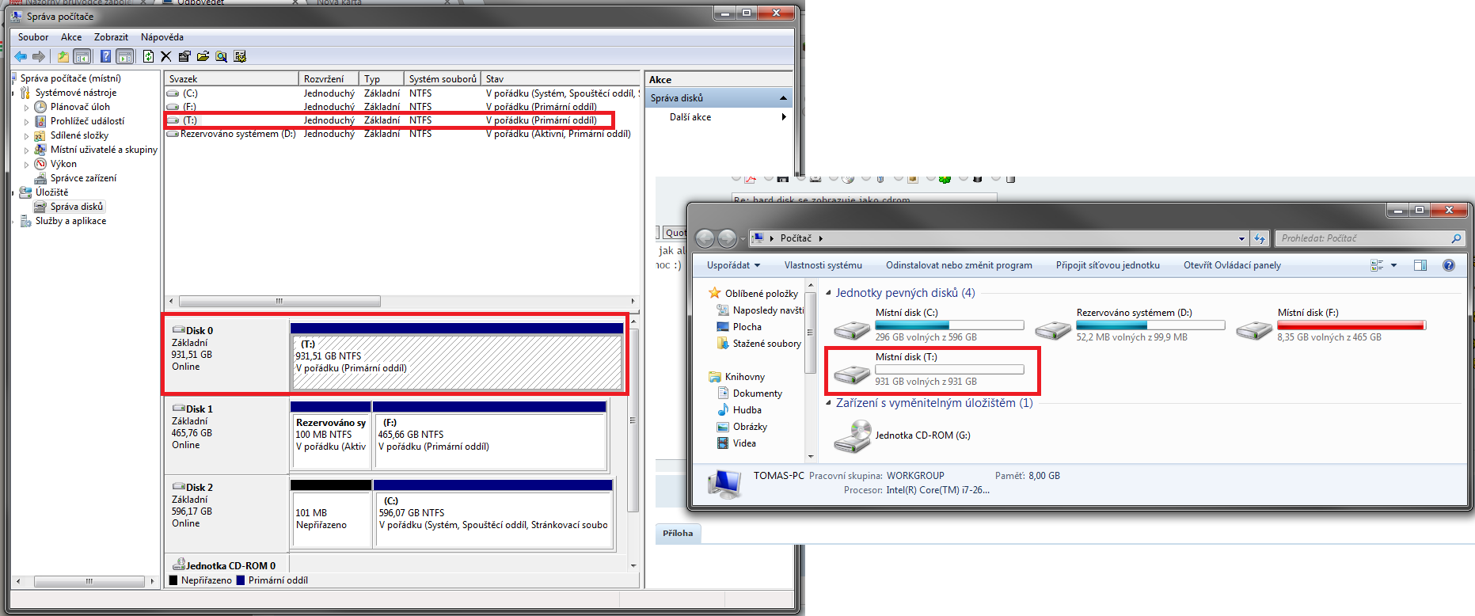
Task: Click the Explorer refresh arrows icon beside address bar
Action: [x=1260, y=238]
